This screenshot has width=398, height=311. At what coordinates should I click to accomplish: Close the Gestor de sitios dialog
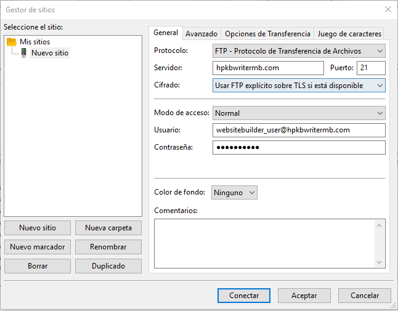coord(388,10)
